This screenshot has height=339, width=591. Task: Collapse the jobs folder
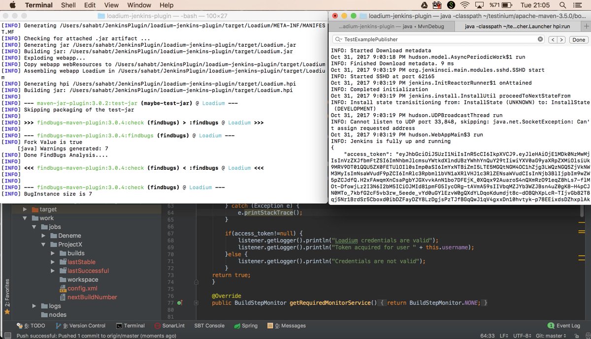(x=34, y=227)
